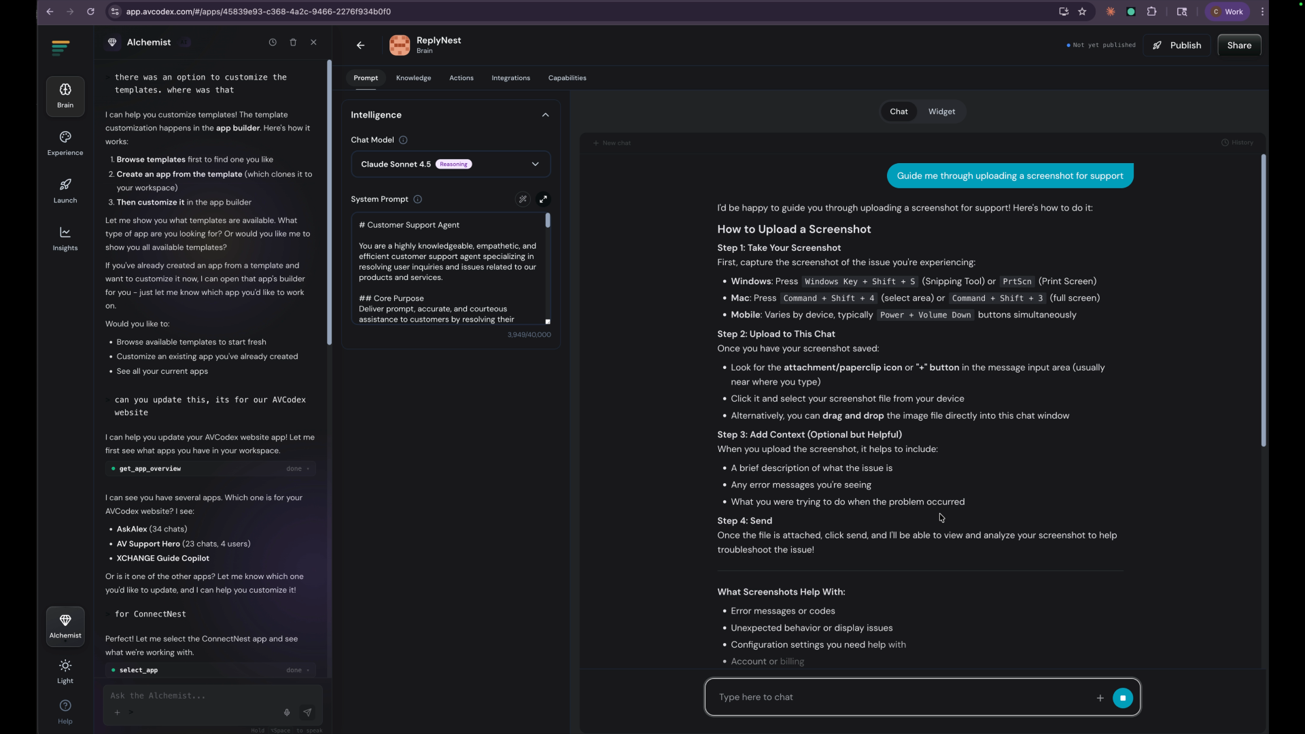
Task: Click the Share button
Action: coord(1238,46)
